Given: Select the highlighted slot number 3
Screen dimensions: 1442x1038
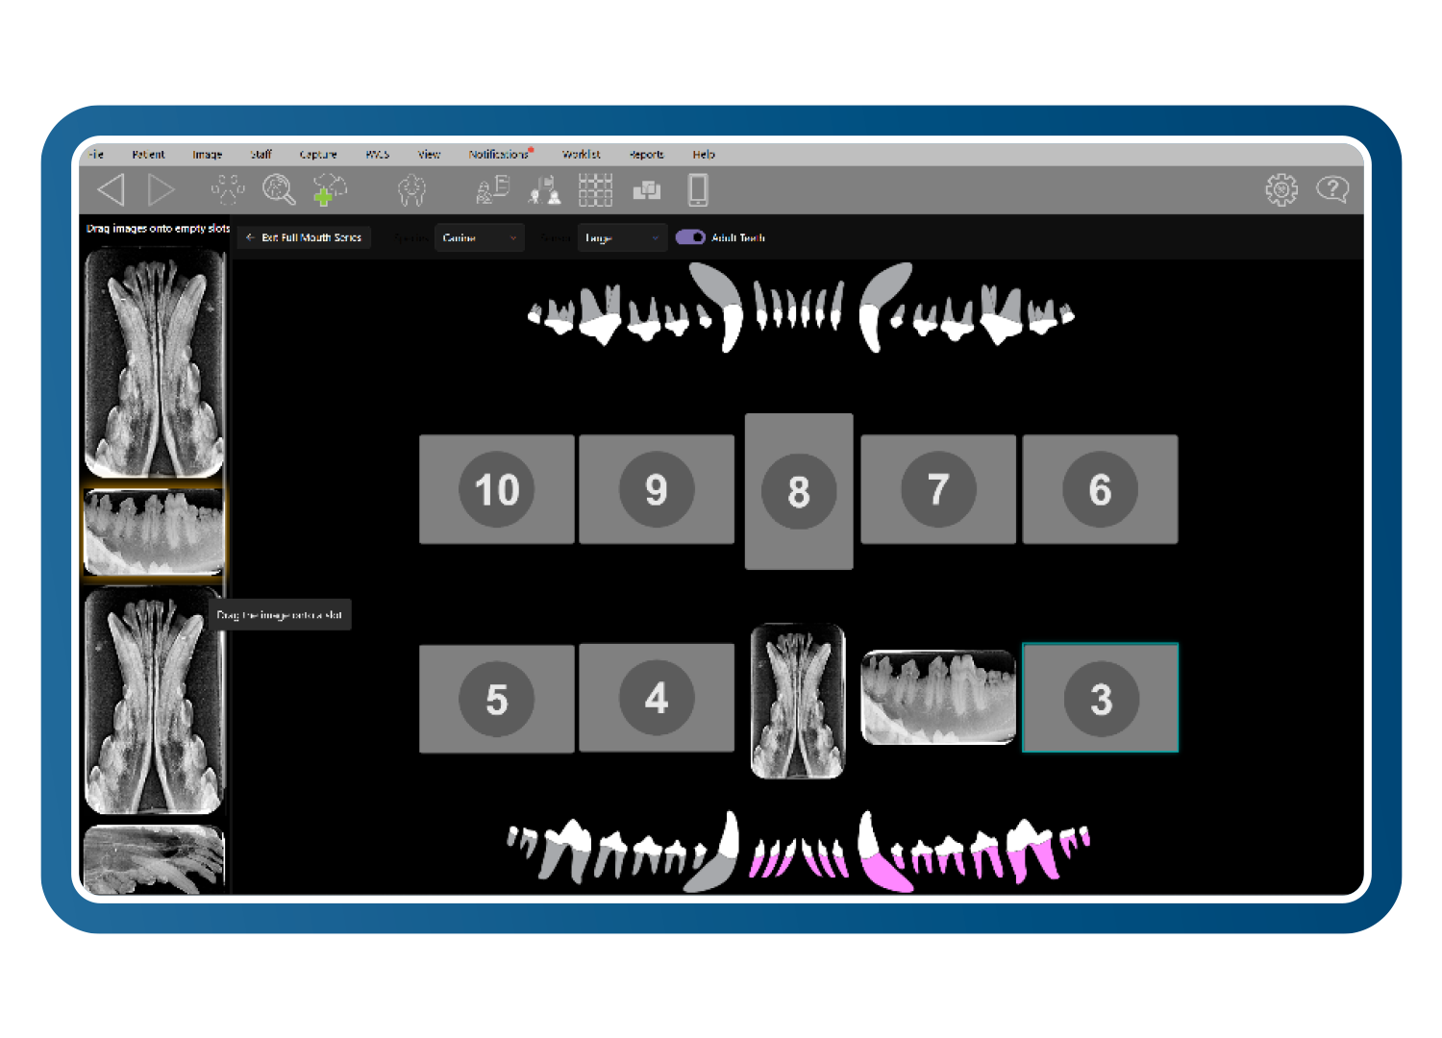Looking at the screenshot, I should [1101, 698].
